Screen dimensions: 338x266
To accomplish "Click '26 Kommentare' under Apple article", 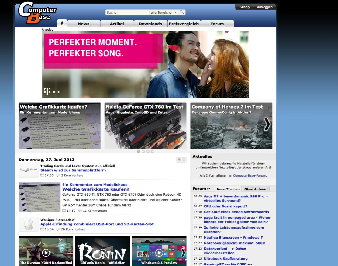I will click(73, 229).
